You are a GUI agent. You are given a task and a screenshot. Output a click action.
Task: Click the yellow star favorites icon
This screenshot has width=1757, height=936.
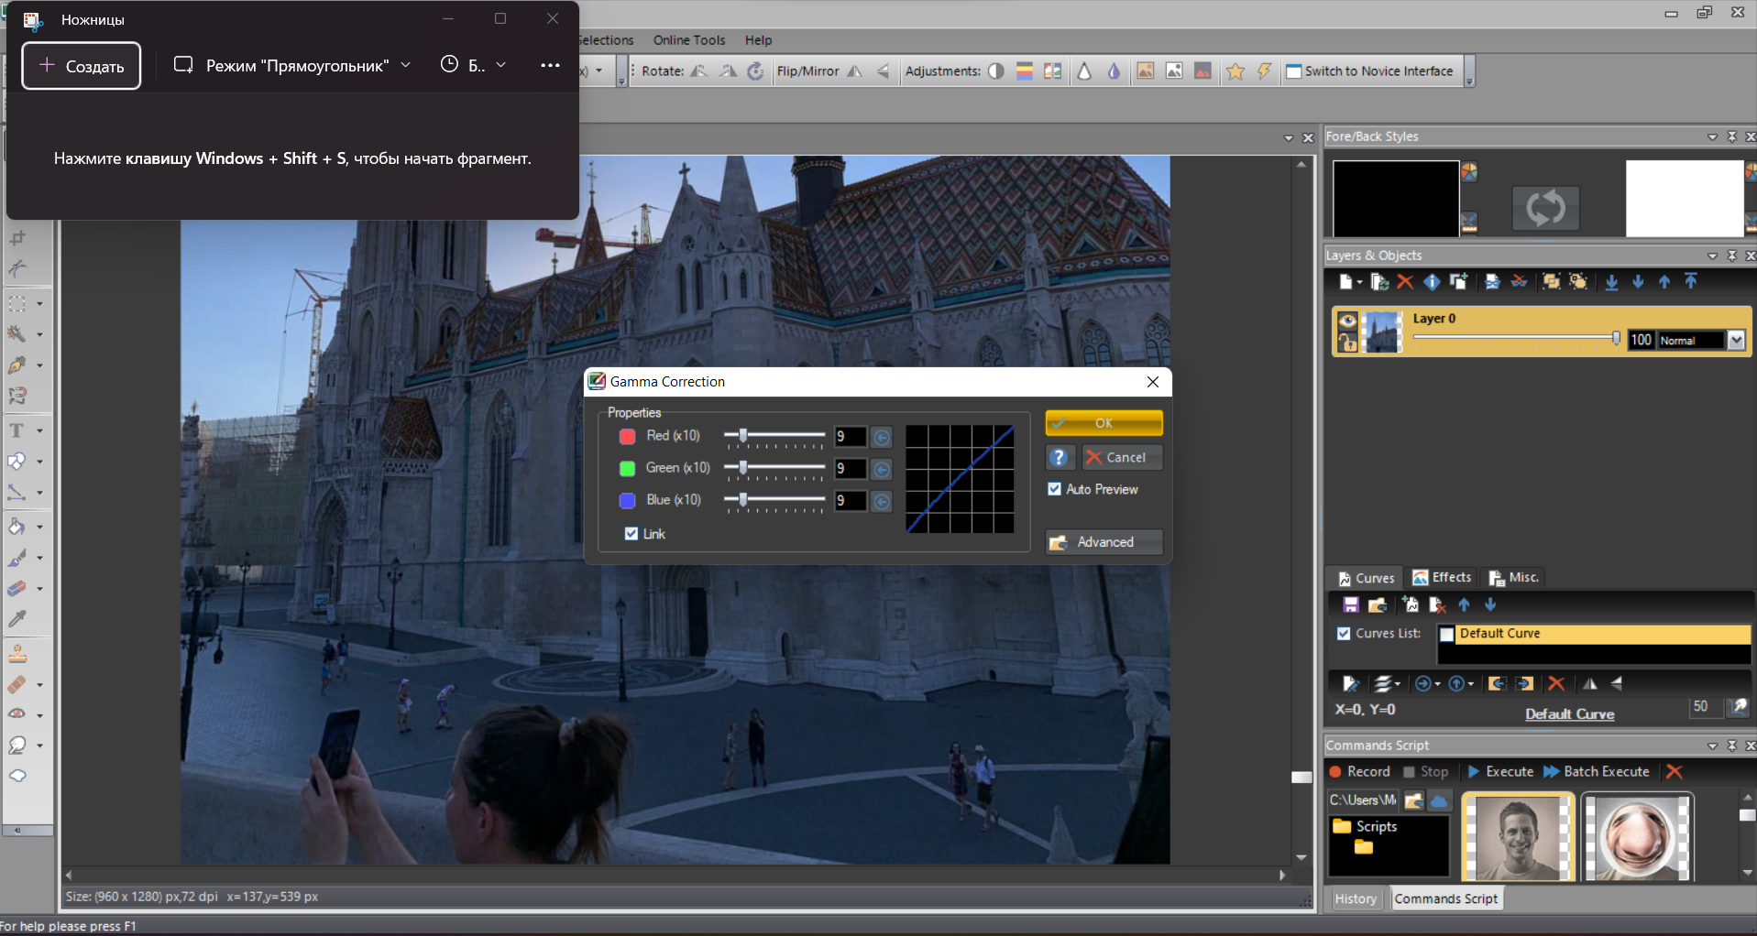tap(1235, 71)
